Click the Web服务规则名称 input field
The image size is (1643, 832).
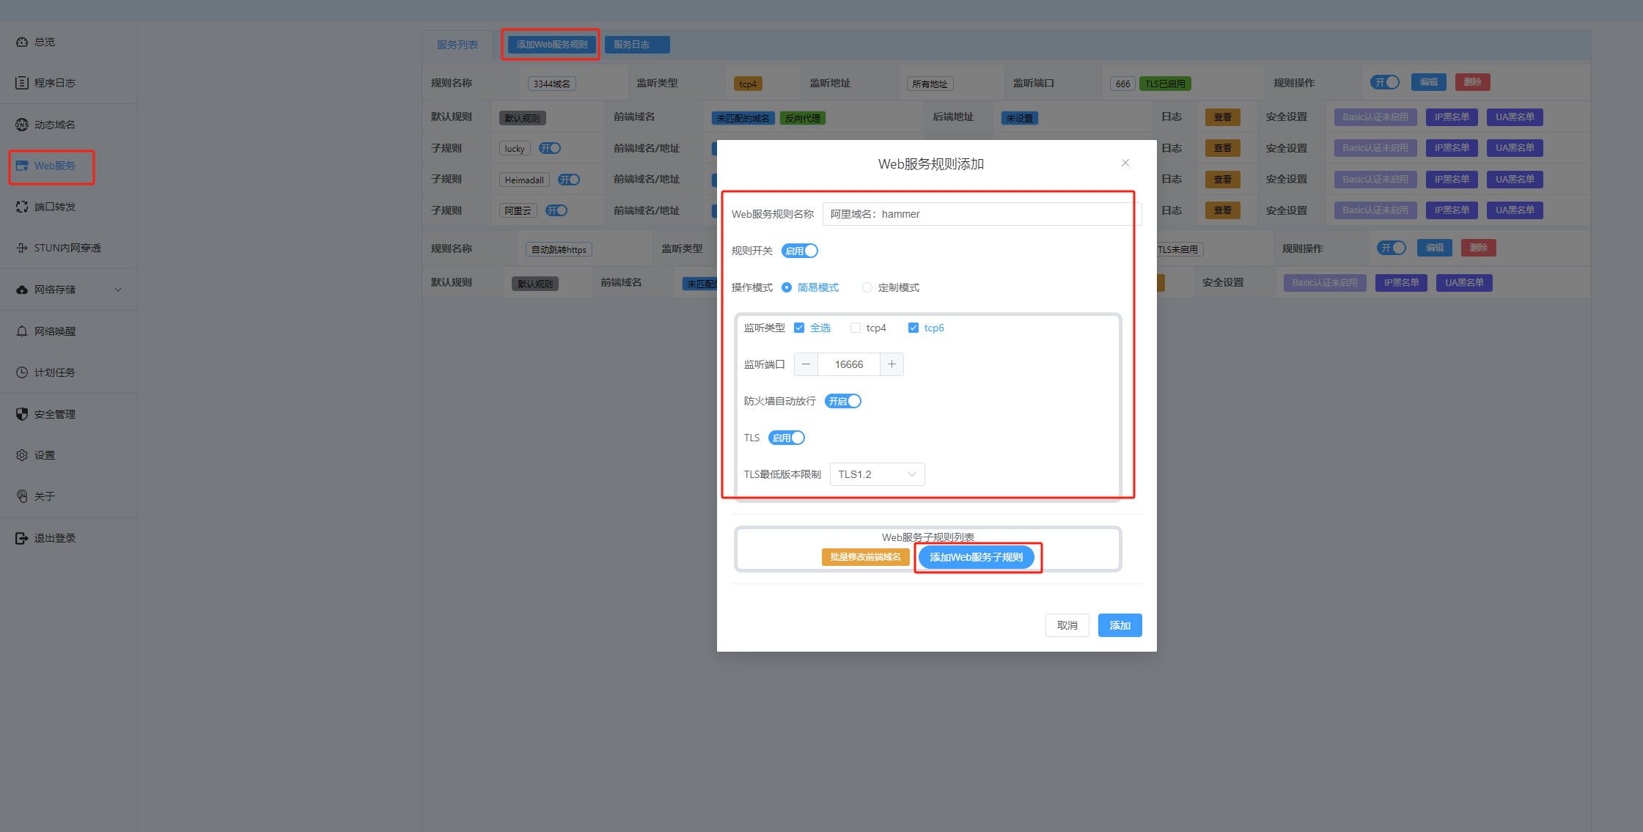pyautogui.click(x=981, y=214)
